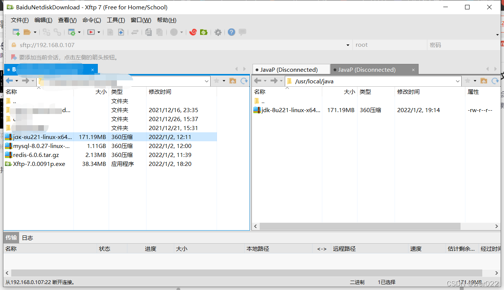Close the blue local pane tab
This screenshot has height=290, width=504.
(x=93, y=70)
